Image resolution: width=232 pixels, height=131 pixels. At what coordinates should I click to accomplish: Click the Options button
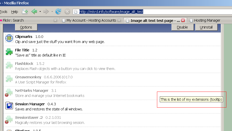[x=26, y=27]
